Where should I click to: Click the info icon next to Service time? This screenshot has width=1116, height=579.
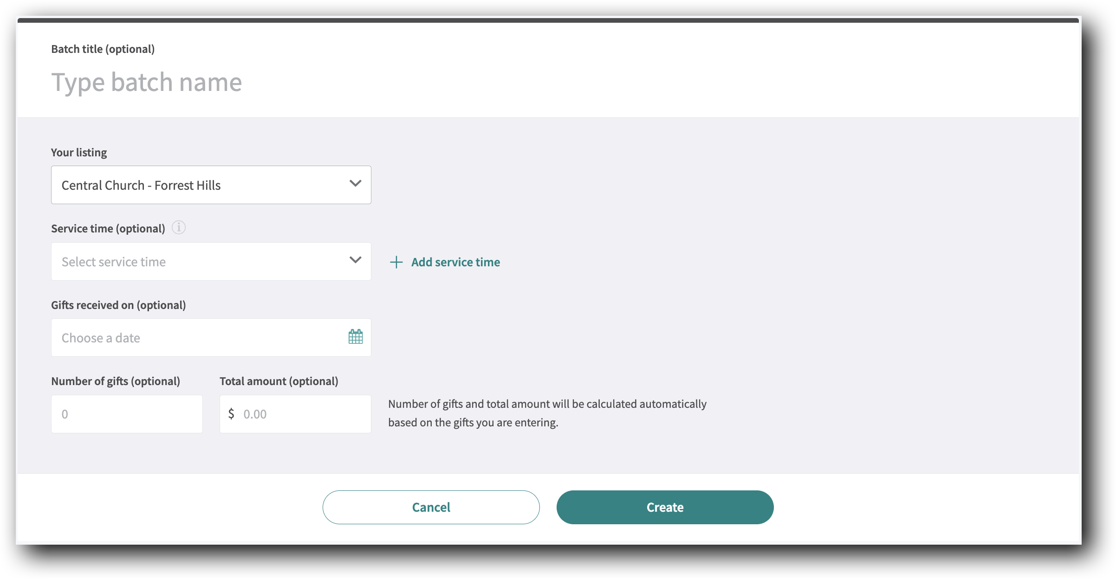179,227
